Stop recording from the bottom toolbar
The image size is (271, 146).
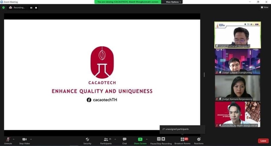click(x=163, y=139)
